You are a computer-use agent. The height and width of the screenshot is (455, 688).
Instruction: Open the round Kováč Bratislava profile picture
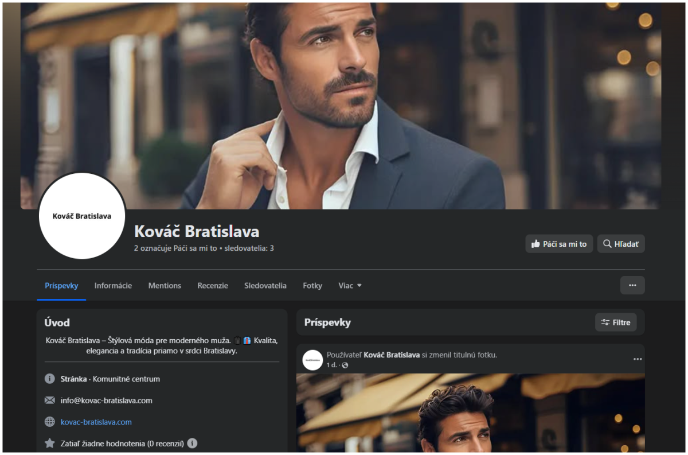pos(82,216)
